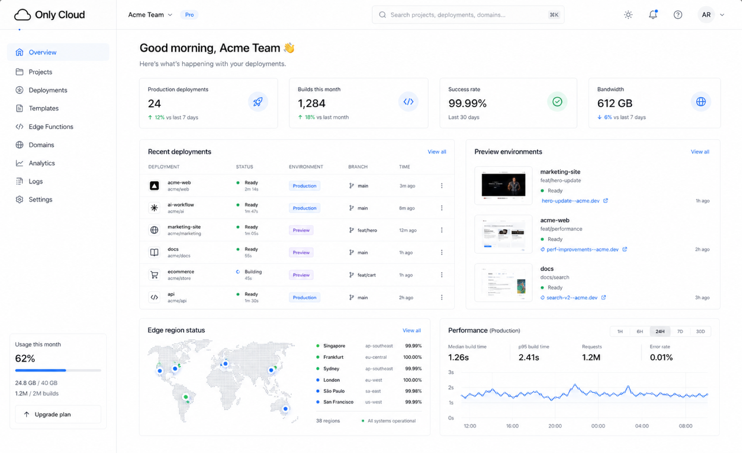Open hero-update--acme.dev link

pyautogui.click(x=571, y=201)
